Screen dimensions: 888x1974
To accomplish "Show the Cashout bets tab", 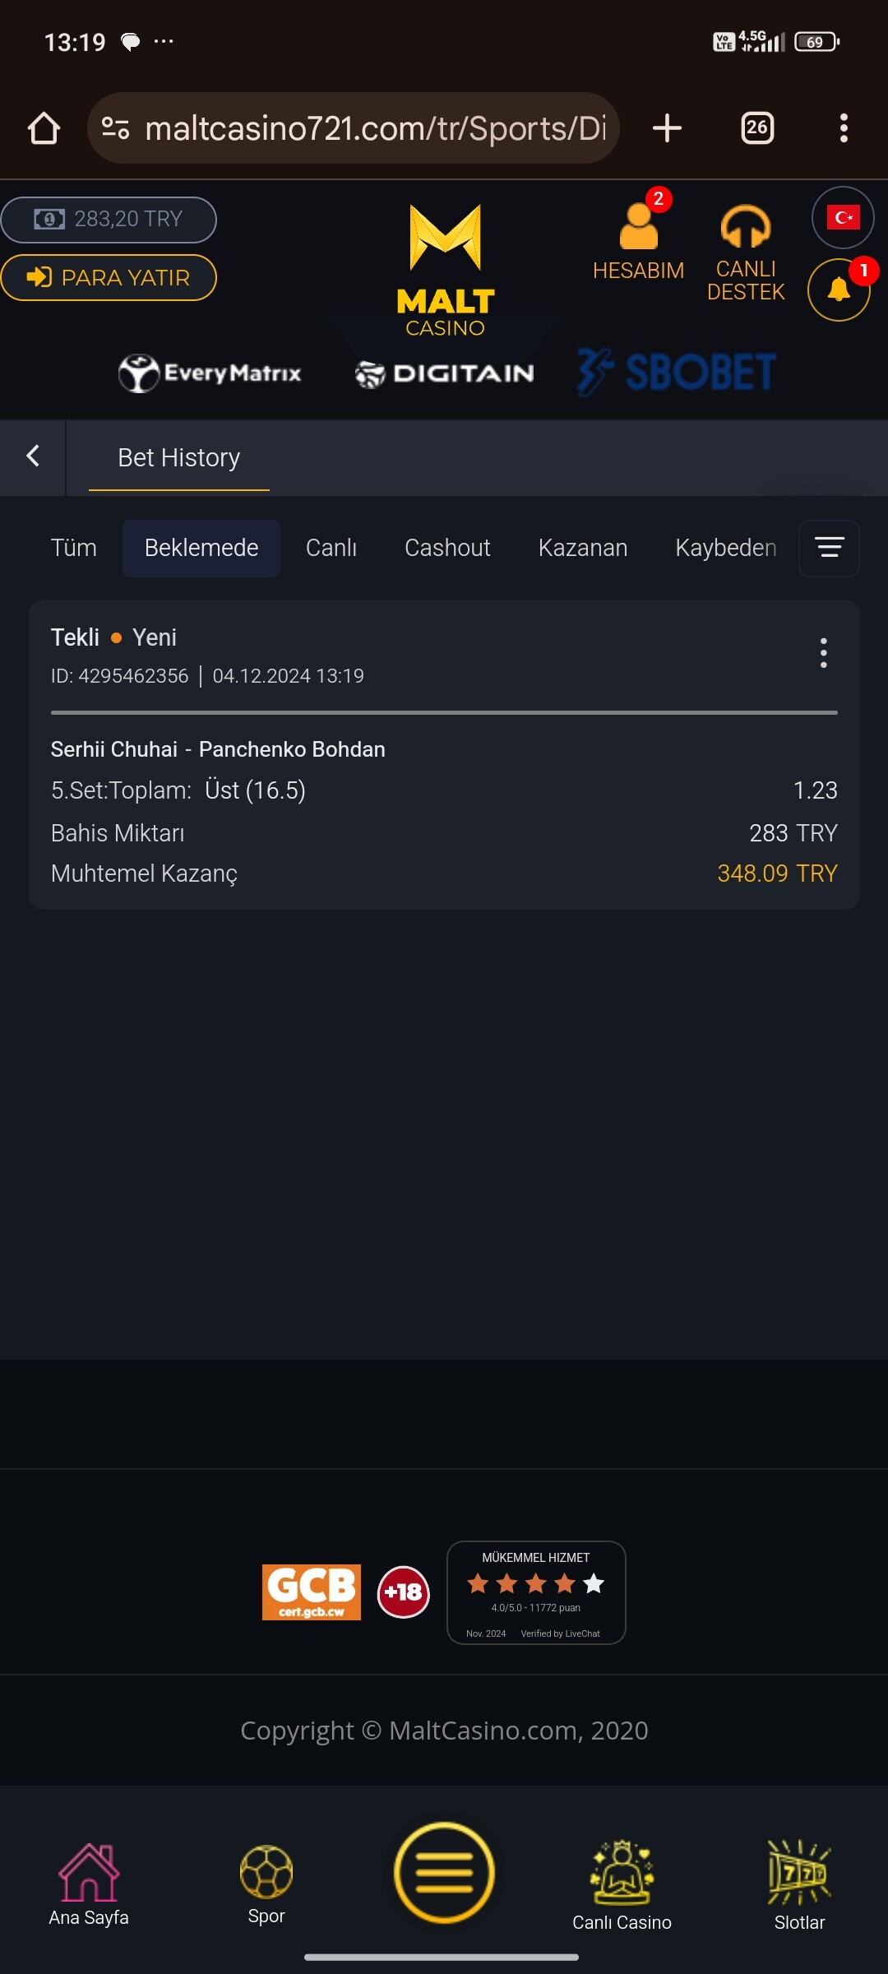I will tap(447, 548).
